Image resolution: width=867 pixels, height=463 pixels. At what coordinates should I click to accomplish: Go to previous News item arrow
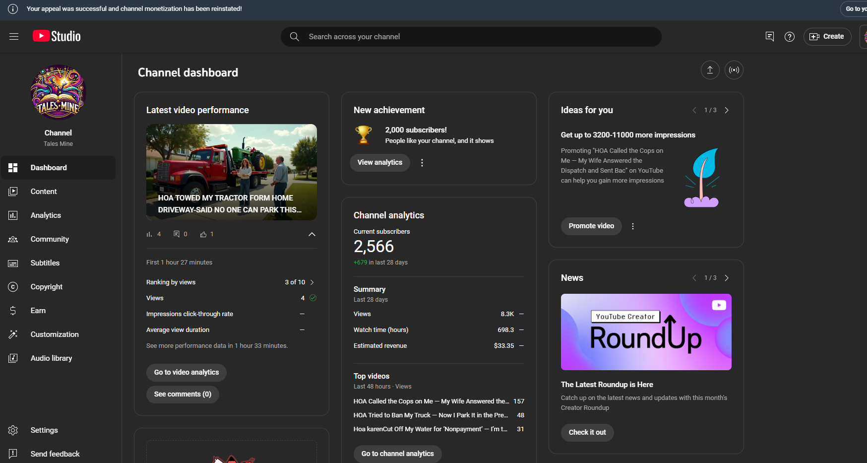[694, 278]
